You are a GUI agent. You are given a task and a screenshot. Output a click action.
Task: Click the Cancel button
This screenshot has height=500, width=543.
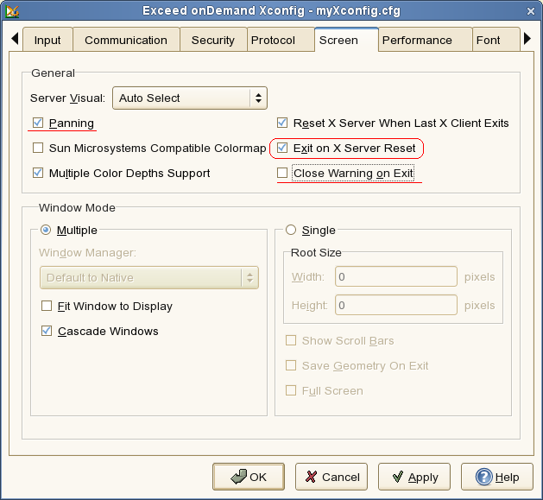click(x=331, y=477)
